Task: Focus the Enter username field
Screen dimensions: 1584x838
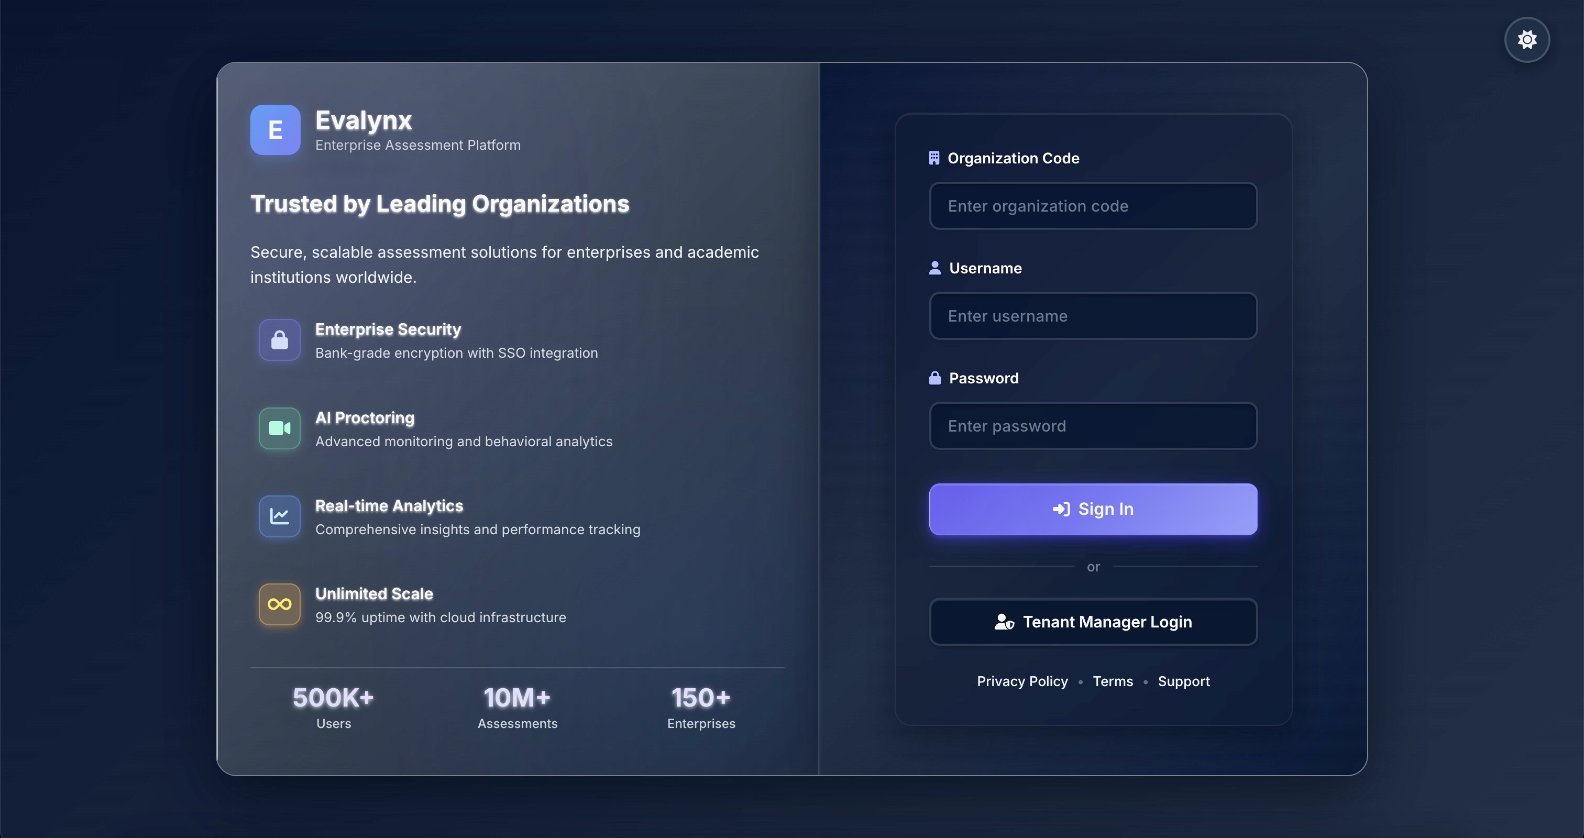Action: [1093, 316]
